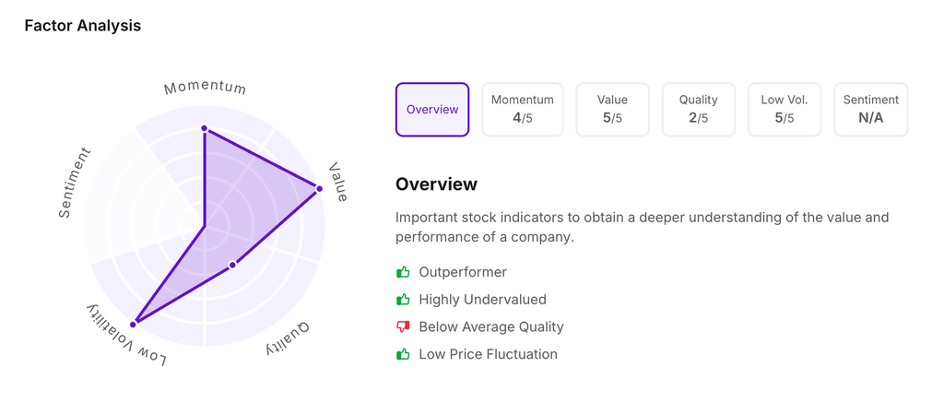Viewport: 944px width, 403px height.
Task: Switch to the Value 5/5 tab
Action: coord(612,110)
